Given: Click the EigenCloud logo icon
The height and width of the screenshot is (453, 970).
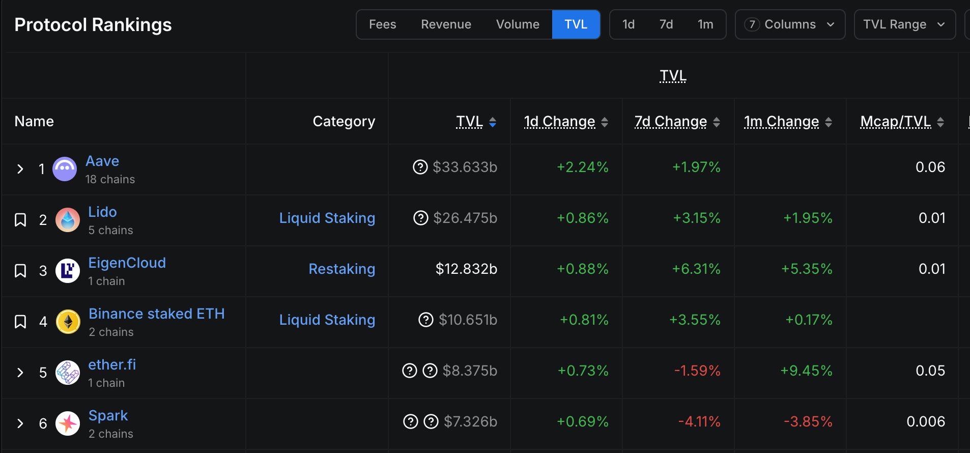Looking at the screenshot, I should pos(67,271).
